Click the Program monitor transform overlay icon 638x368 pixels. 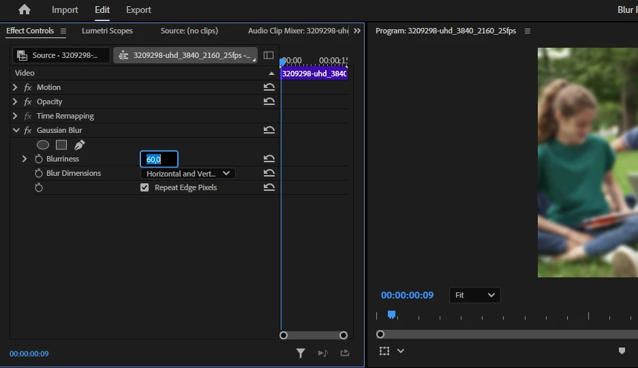384,351
